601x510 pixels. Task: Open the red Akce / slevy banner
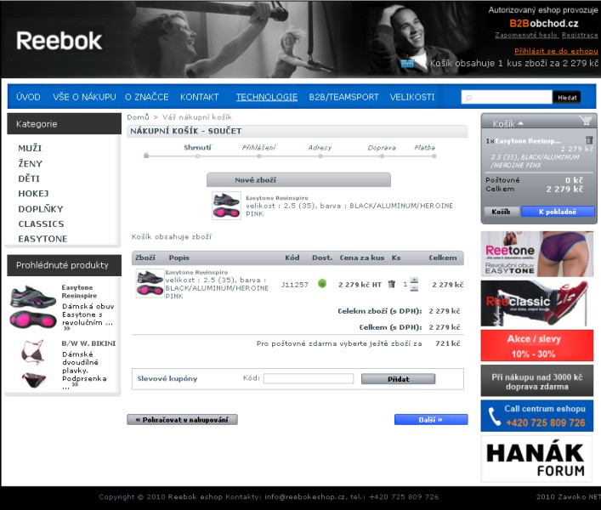[536, 346]
